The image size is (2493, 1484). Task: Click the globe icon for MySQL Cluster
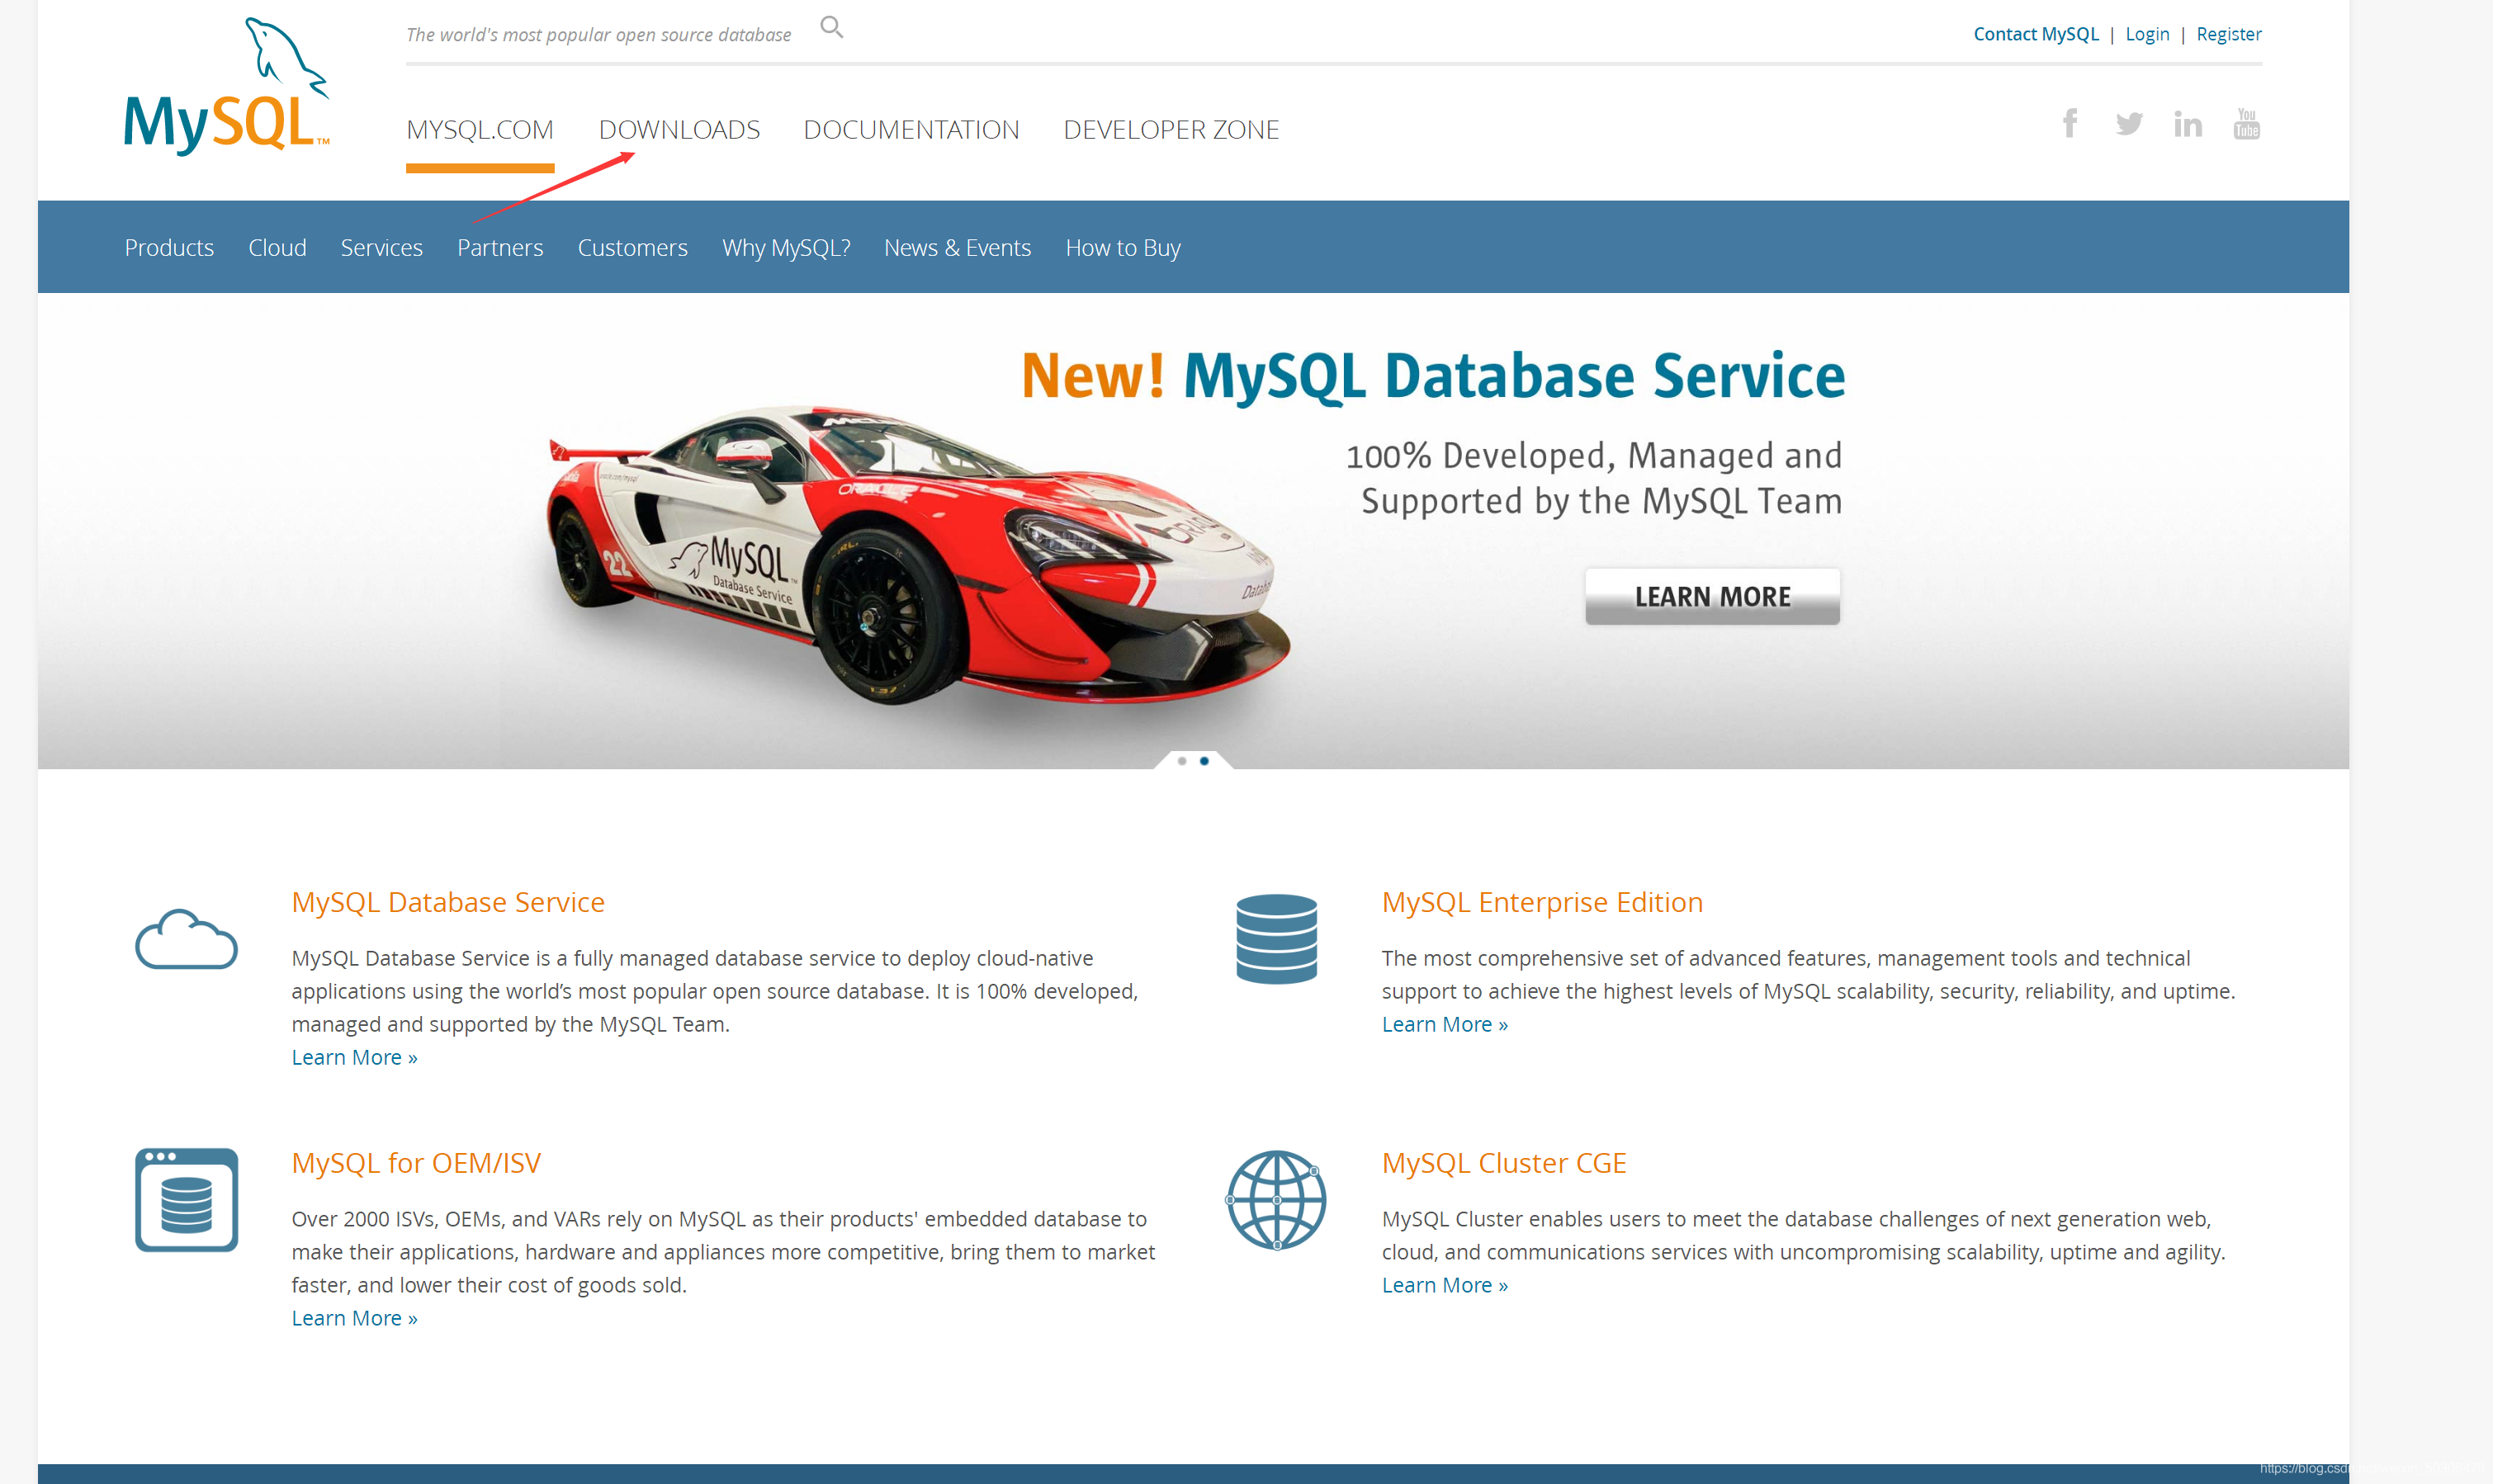1276,1199
